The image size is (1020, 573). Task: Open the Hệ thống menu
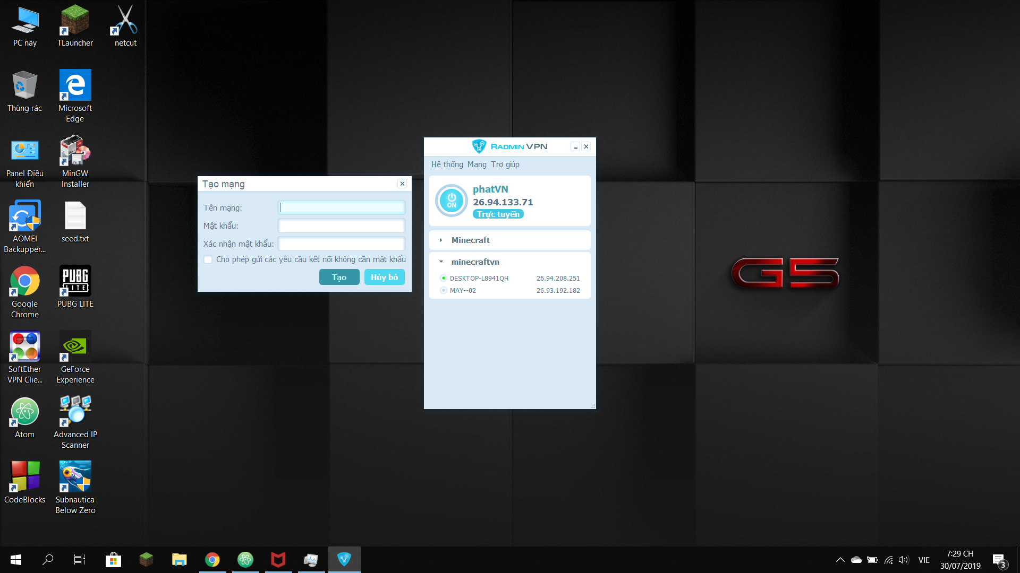coord(447,164)
